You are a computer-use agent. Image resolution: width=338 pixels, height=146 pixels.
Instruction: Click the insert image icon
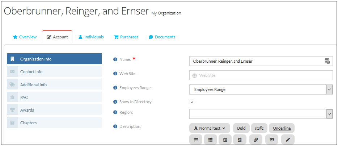(272, 140)
